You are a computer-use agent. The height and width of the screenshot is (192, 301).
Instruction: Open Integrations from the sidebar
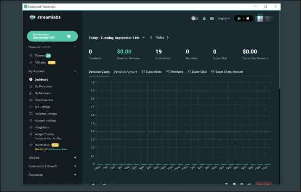[42, 127]
